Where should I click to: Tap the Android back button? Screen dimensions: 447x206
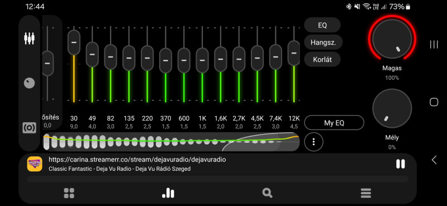tap(434, 160)
